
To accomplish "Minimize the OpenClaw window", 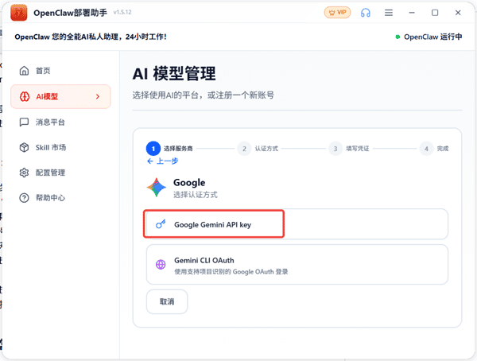I will (412, 13).
